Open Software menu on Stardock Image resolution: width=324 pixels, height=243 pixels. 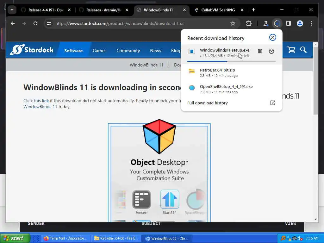coord(73,51)
